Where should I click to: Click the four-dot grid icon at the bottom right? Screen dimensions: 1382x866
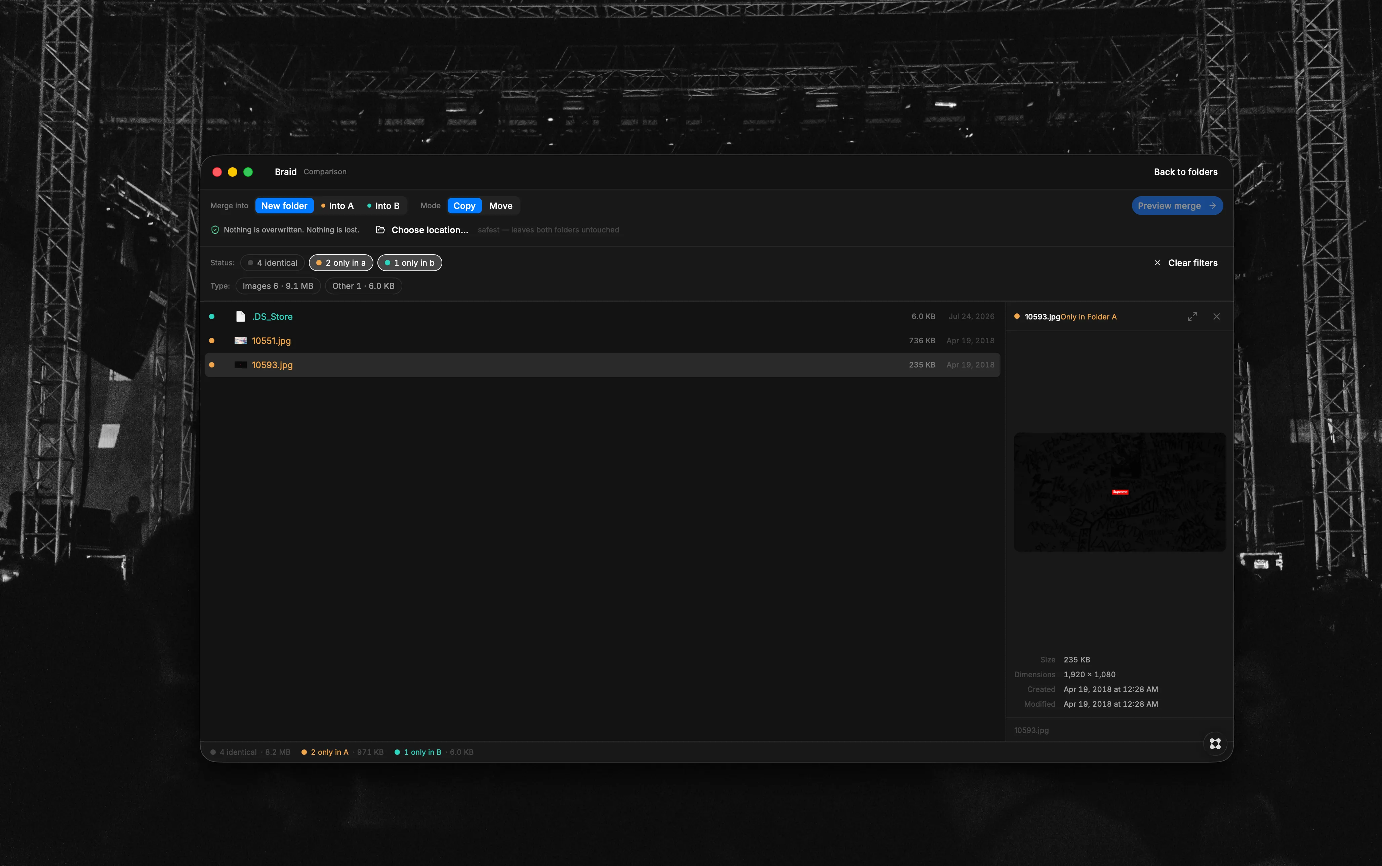click(1215, 743)
